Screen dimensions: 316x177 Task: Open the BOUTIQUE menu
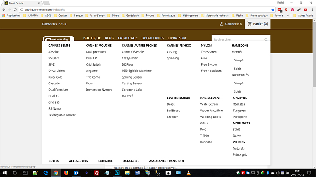[92, 38]
